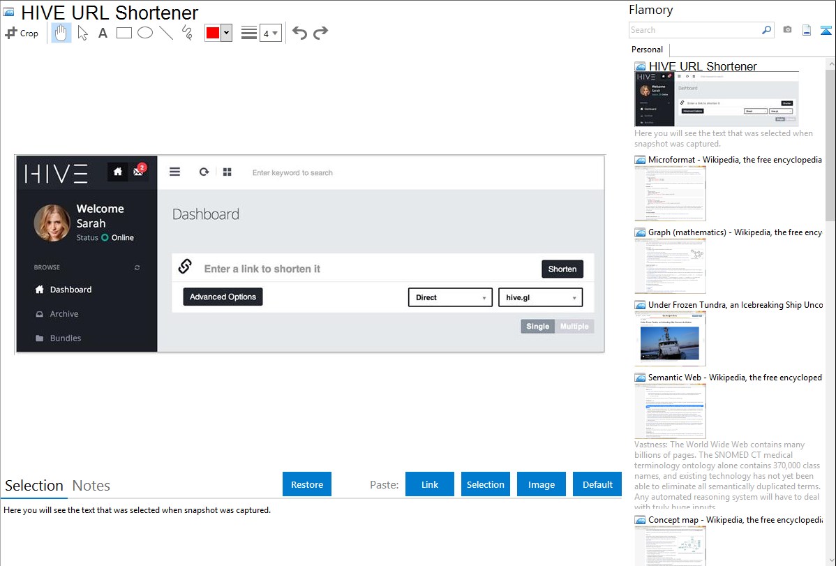Select the Single mode toggle
Image resolution: width=836 pixels, height=566 pixels.
point(537,326)
